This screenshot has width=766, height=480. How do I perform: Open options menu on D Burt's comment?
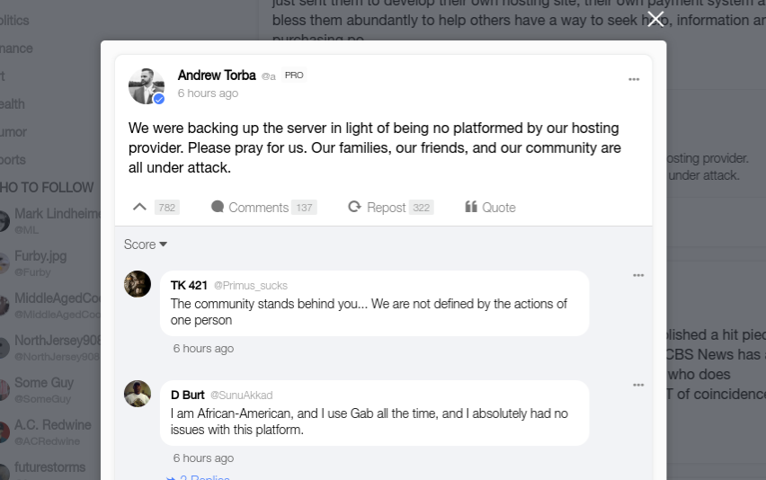coord(638,385)
